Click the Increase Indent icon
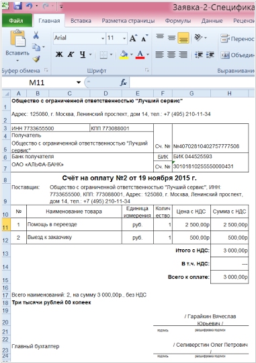This screenshot has width=256, height=363. click(x=210, y=55)
